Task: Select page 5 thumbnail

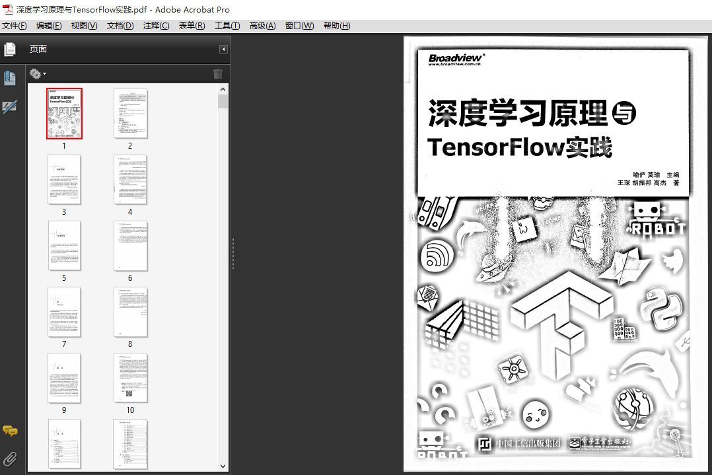Action: [x=64, y=246]
